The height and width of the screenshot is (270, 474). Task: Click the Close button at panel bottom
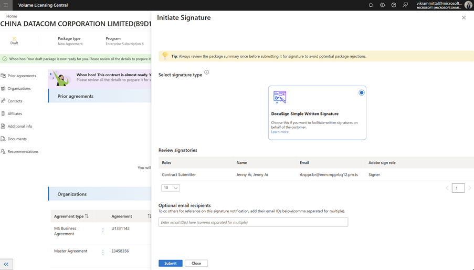tap(196, 263)
